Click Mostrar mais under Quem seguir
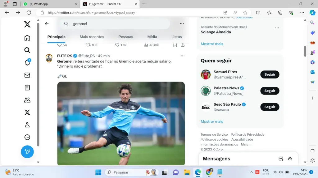The width and height of the screenshot is (318, 178). tap(212, 121)
